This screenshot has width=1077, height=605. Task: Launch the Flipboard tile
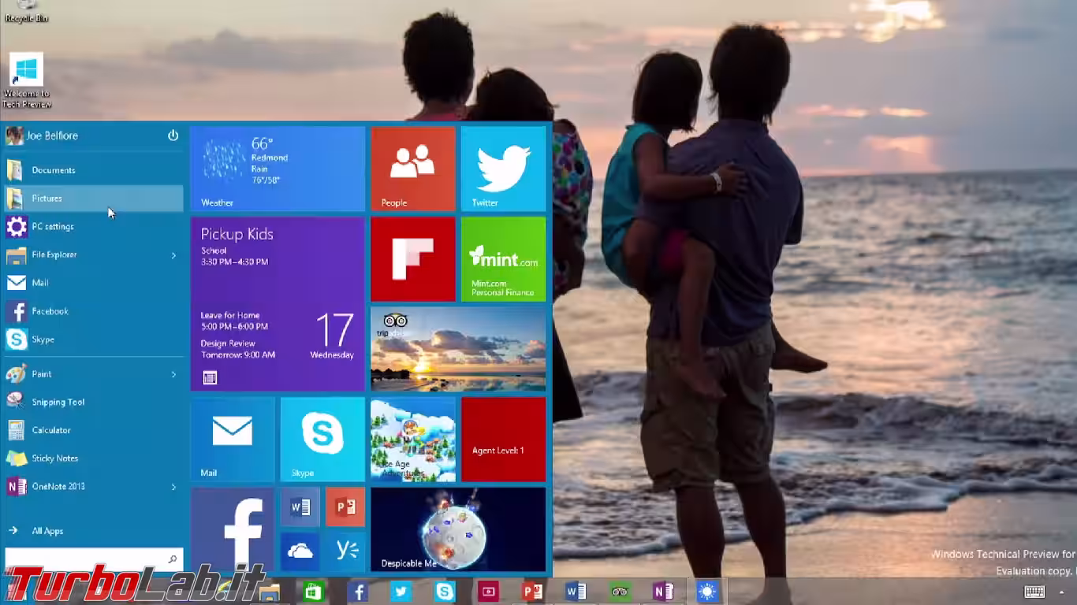(412, 259)
